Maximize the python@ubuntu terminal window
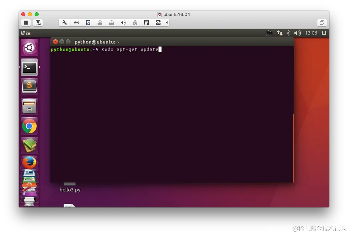 click(68, 42)
